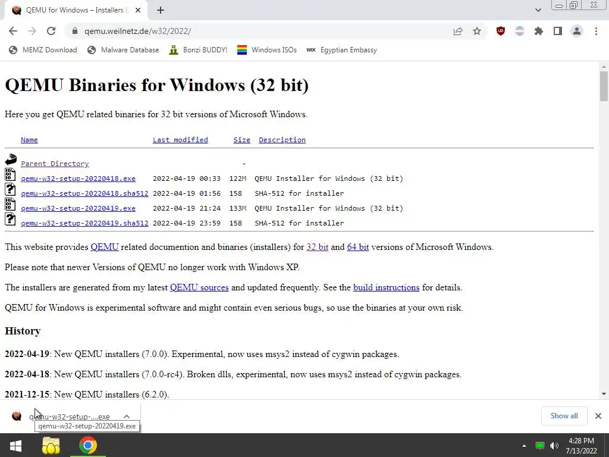Image resolution: width=609 pixels, height=457 pixels.
Task: Sort listing by Size
Action: click(241, 140)
